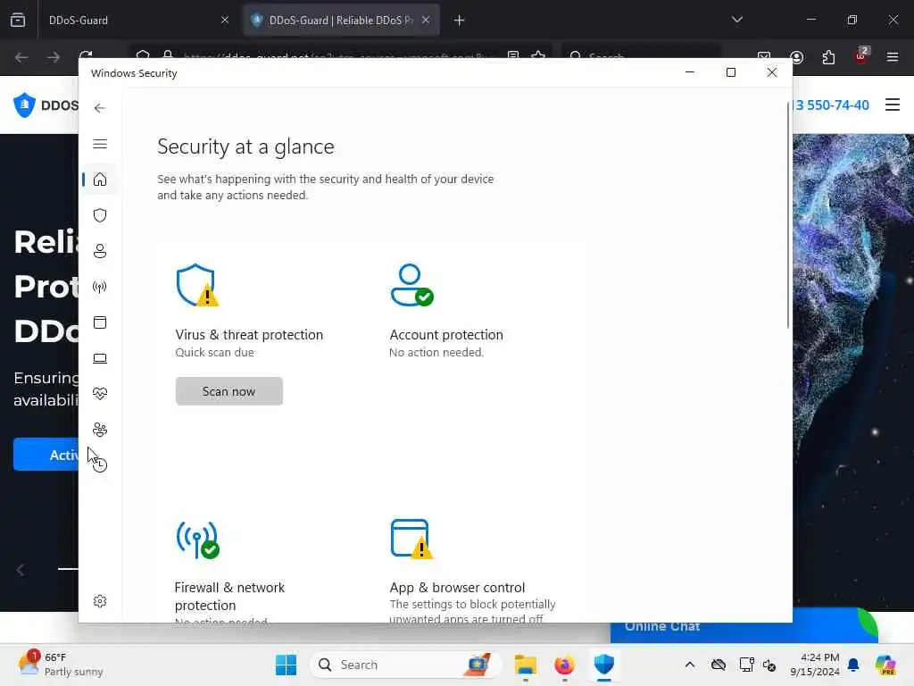Click the previous slide arrow on webpage
This screenshot has height=686, width=914.
pos(21,569)
